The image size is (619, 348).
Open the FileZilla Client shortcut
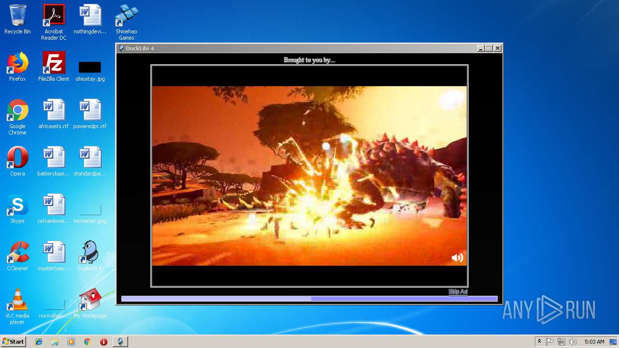tap(54, 67)
